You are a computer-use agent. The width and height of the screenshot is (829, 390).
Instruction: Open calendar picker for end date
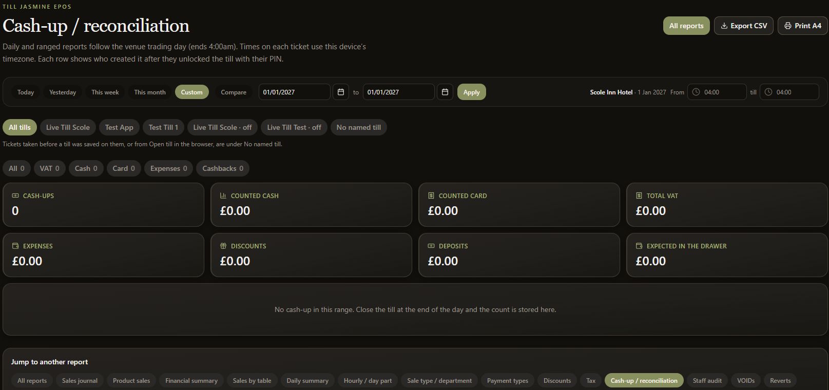pyautogui.click(x=445, y=92)
